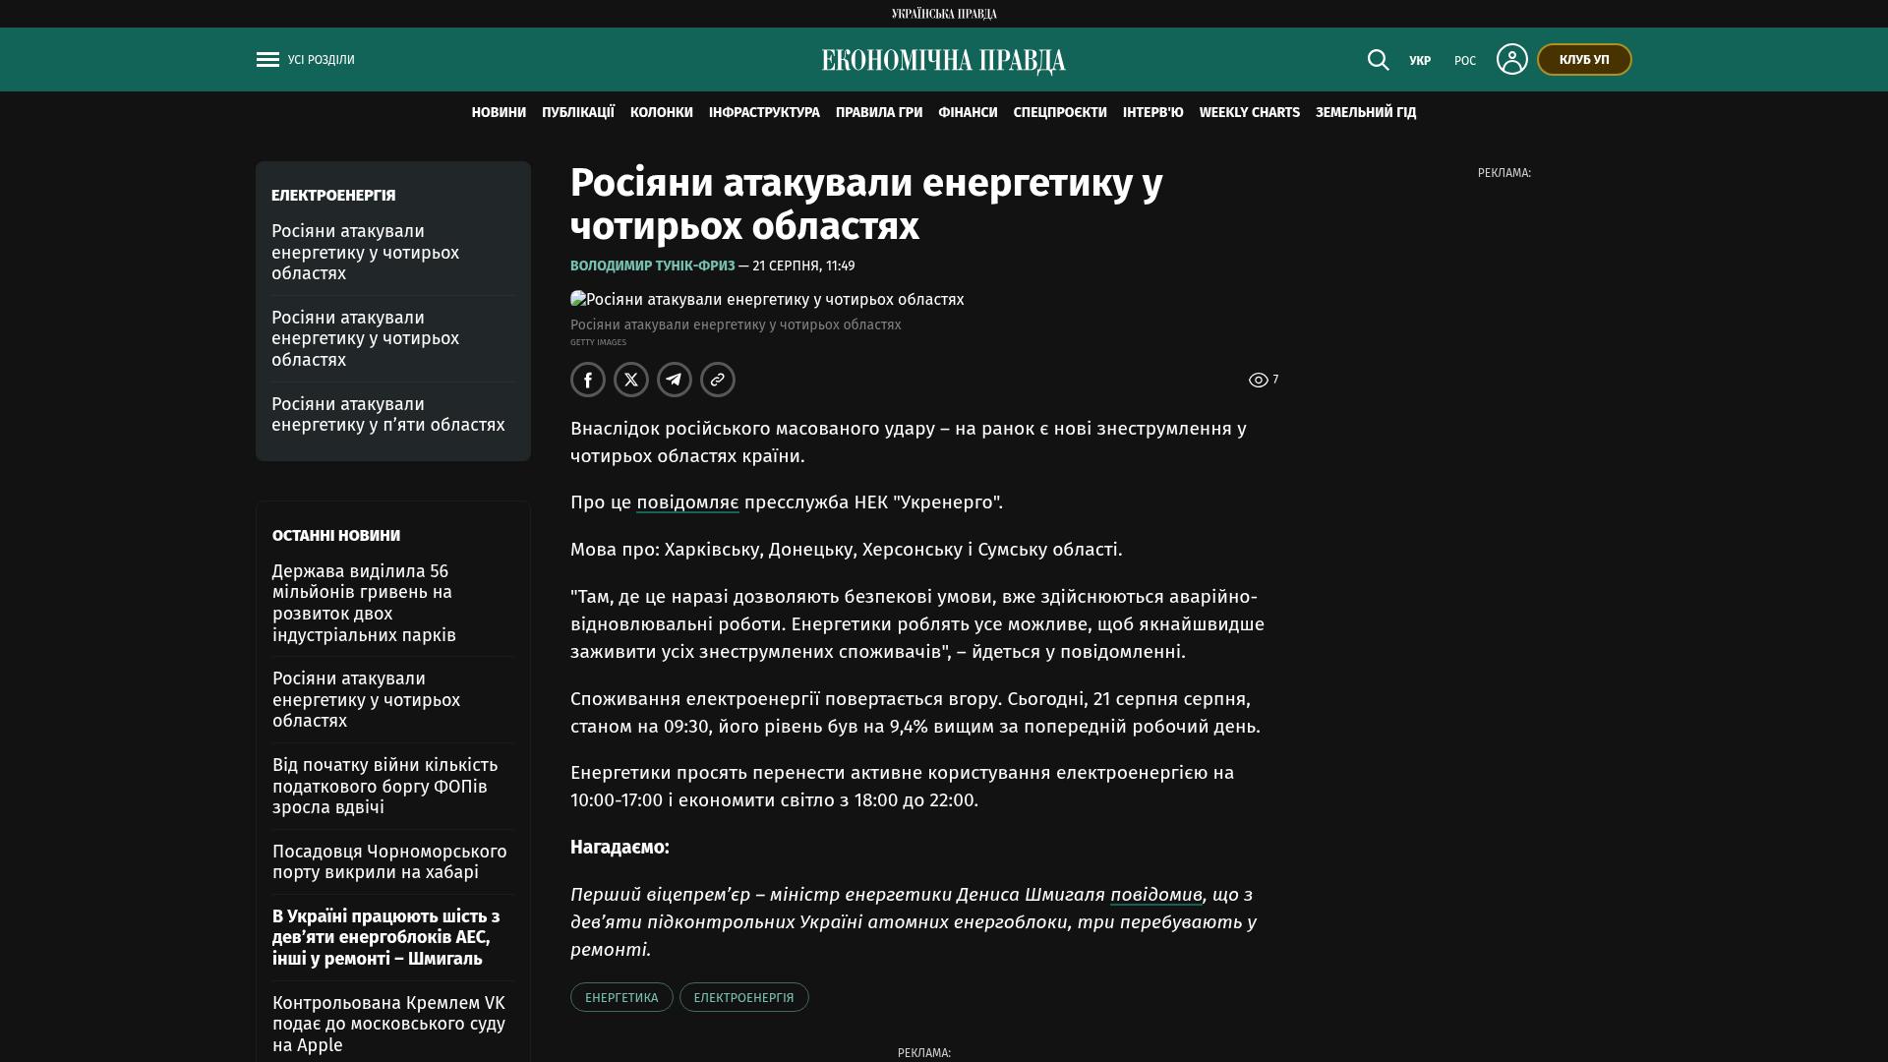The height and width of the screenshot is (1062, 1888).
Task: Open news on податкового боргу ФОПів
Action: coord(385,786)
